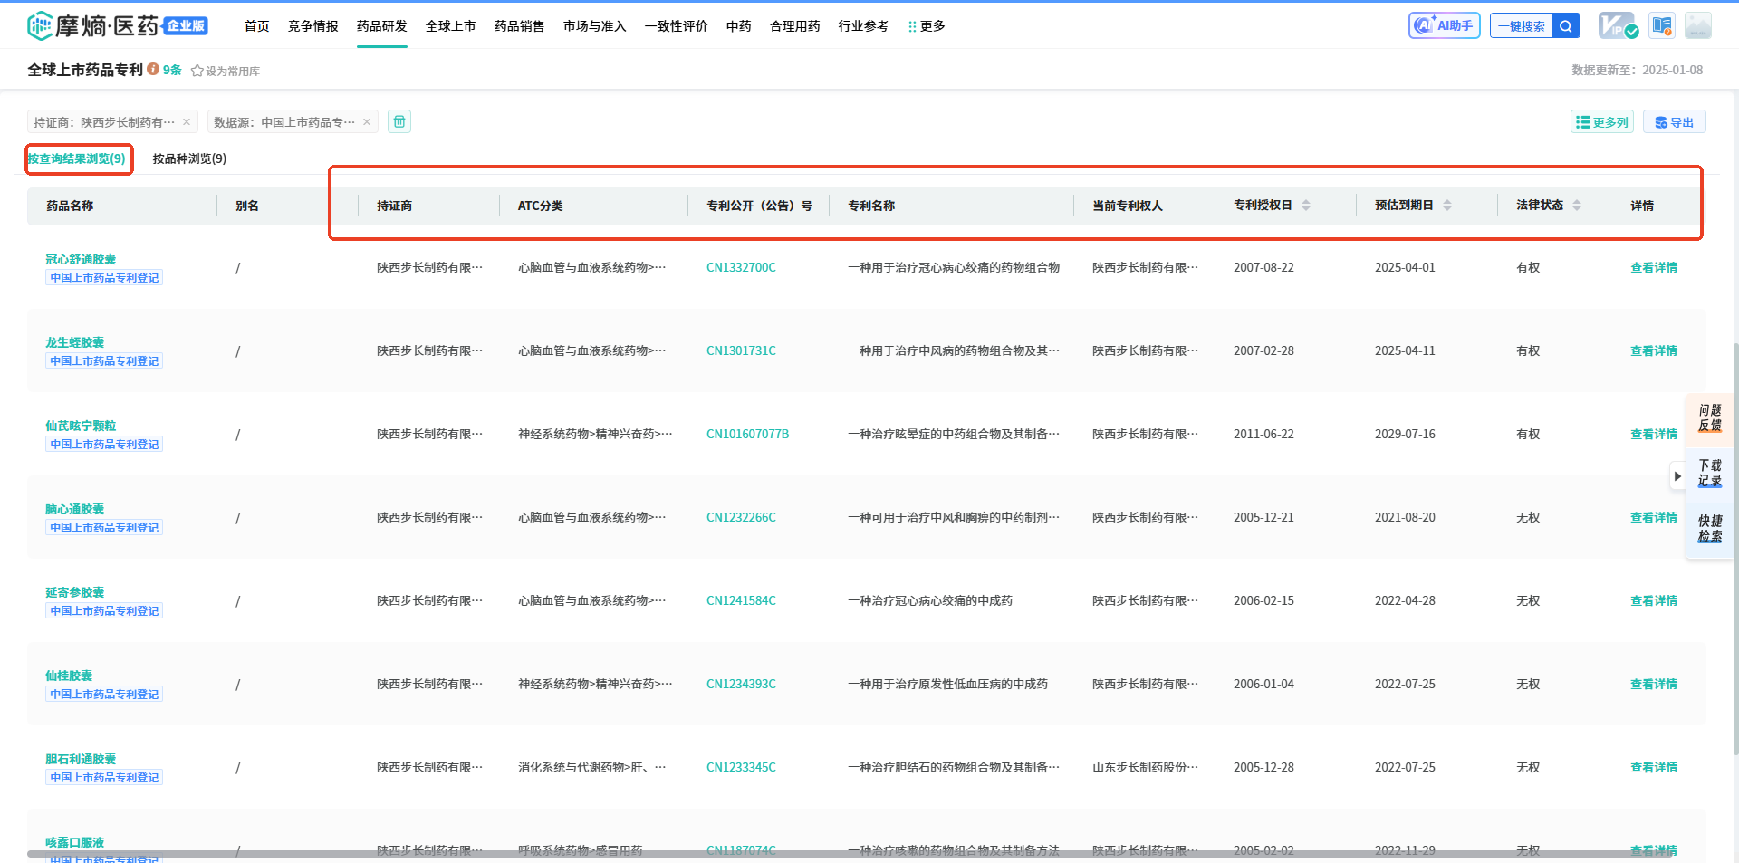
Task: Open the VIP membership badge
Action: [1618, 25]
